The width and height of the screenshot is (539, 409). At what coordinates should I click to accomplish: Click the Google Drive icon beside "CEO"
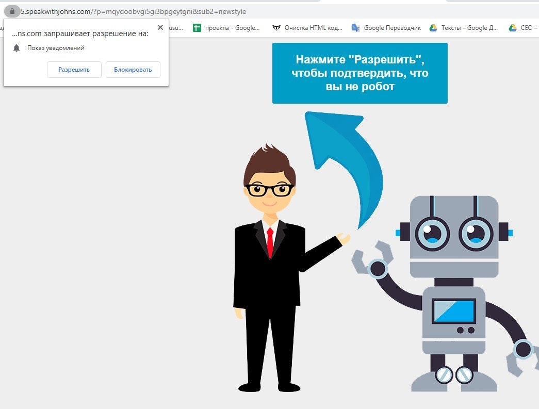coord(513,28)
